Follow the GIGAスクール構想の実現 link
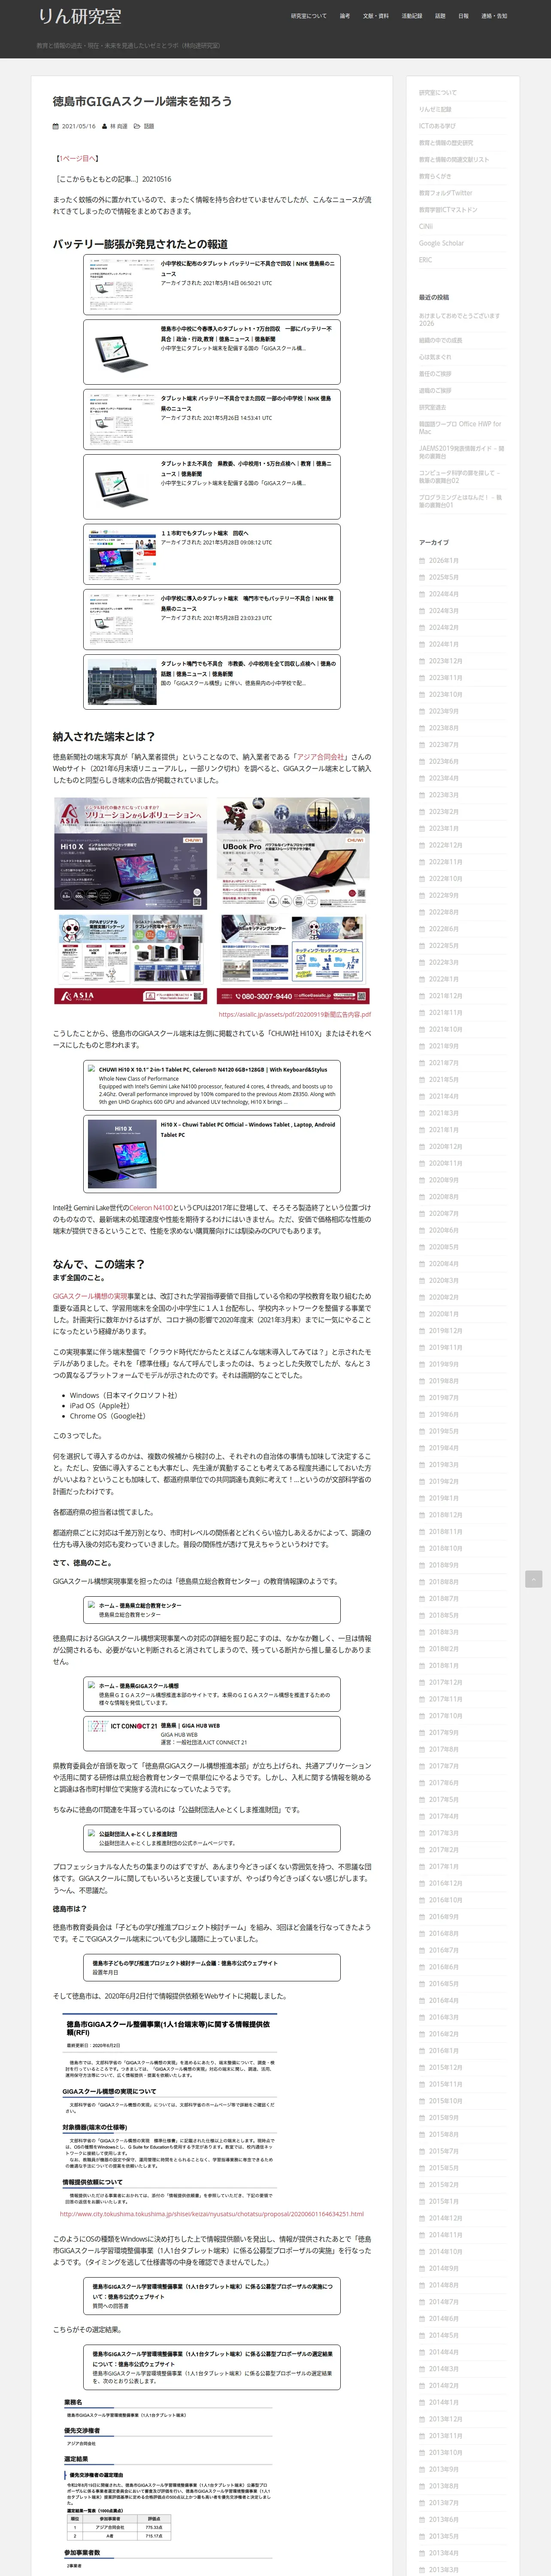Image resolution: width=551 pixels, height=2576 pixels. pyautogui.click(x=90, y=1296)
